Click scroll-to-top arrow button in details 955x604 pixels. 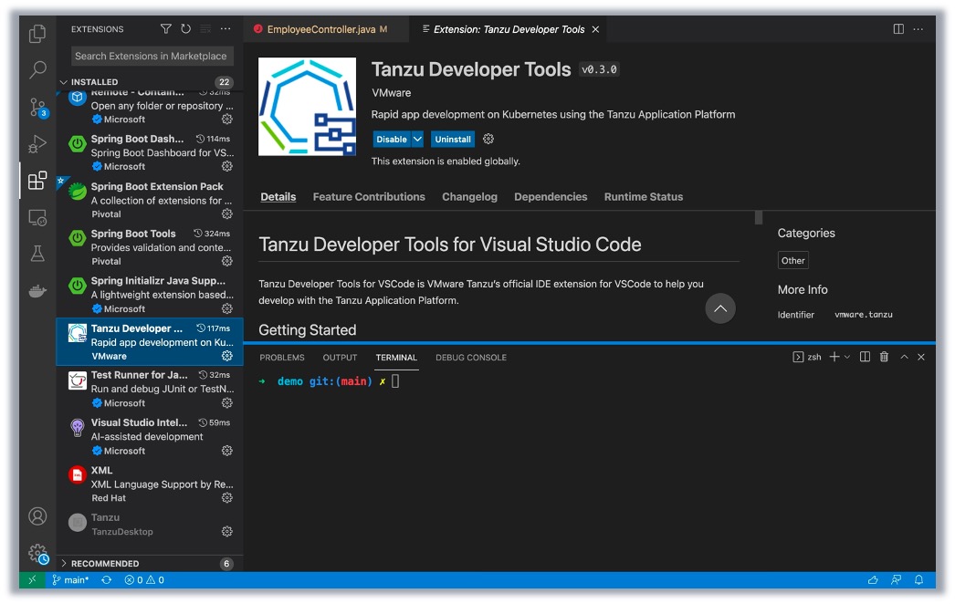pyautogui.click(x=719, y=308)
